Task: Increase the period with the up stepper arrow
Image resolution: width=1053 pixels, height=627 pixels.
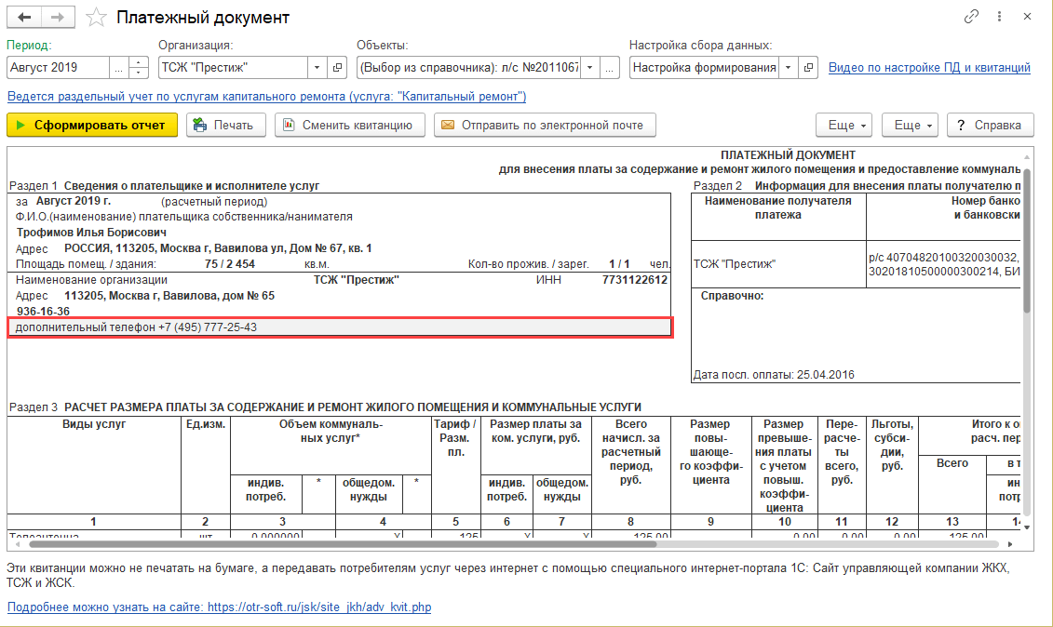Action: (138, 62)
